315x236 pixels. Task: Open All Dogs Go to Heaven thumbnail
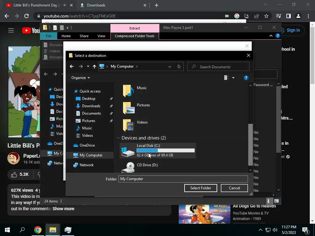point(204,214)
